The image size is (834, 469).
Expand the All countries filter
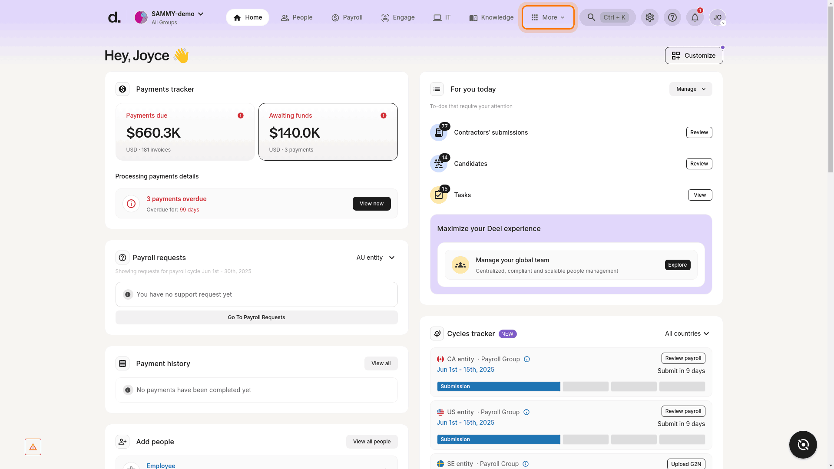tap(687, 334)
